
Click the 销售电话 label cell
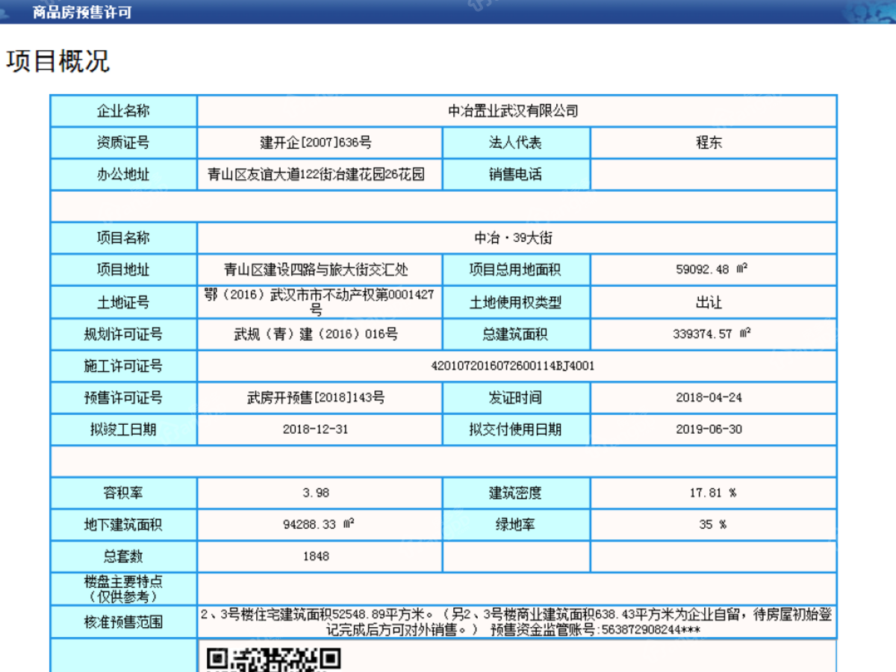pyautogui.click(x=516, y=175)
